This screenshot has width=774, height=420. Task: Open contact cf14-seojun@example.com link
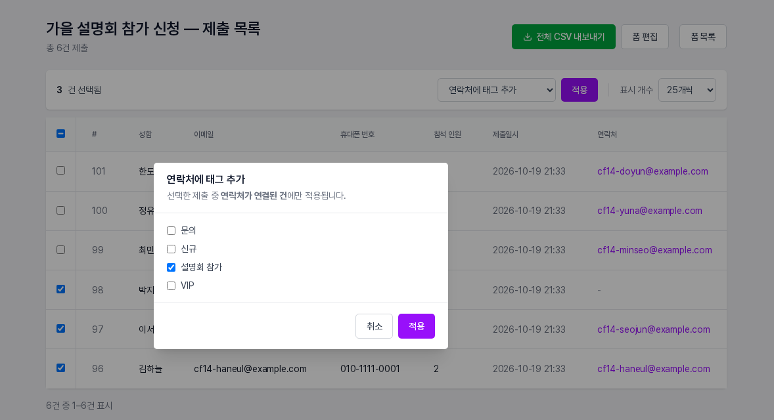pos(654,329)
